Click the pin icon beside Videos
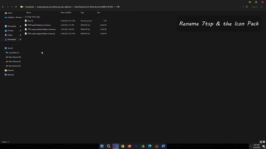 (20, 35)
